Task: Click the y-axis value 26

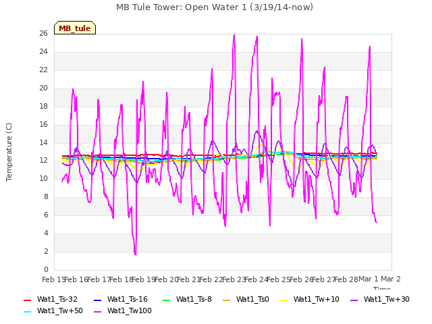Action: pyautogui.click(x=43, y=33)
